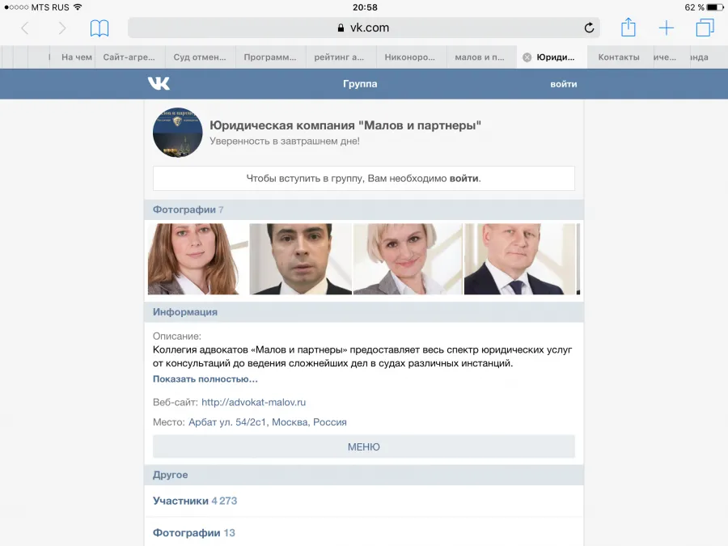Add a new Safari tab
728x546 pixels.
click(667, 28)
